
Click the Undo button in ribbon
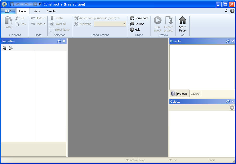[x=37, y=18]
